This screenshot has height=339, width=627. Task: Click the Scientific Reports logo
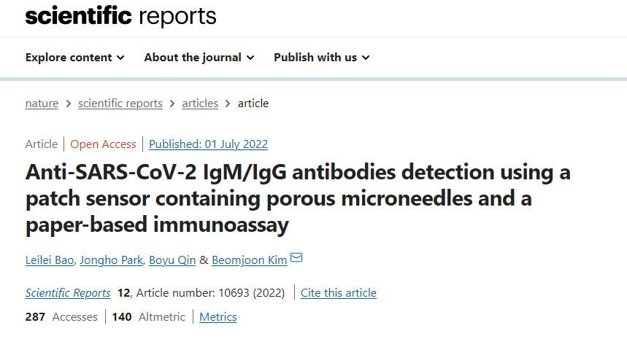pos(120,16)
